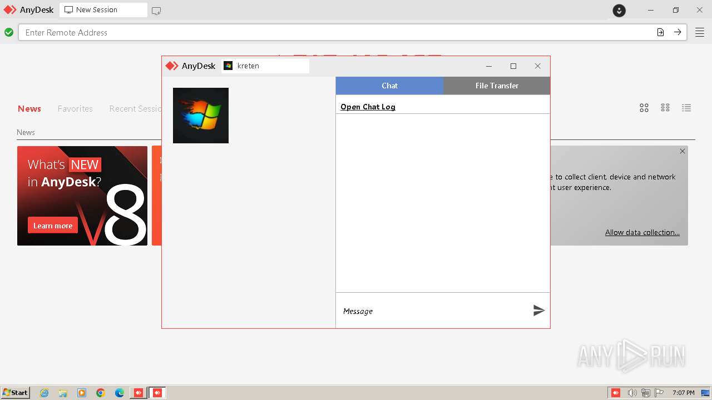The image size is (712, 400).
Task: Click the Enter Remote Address field
Action: point(337,32)
